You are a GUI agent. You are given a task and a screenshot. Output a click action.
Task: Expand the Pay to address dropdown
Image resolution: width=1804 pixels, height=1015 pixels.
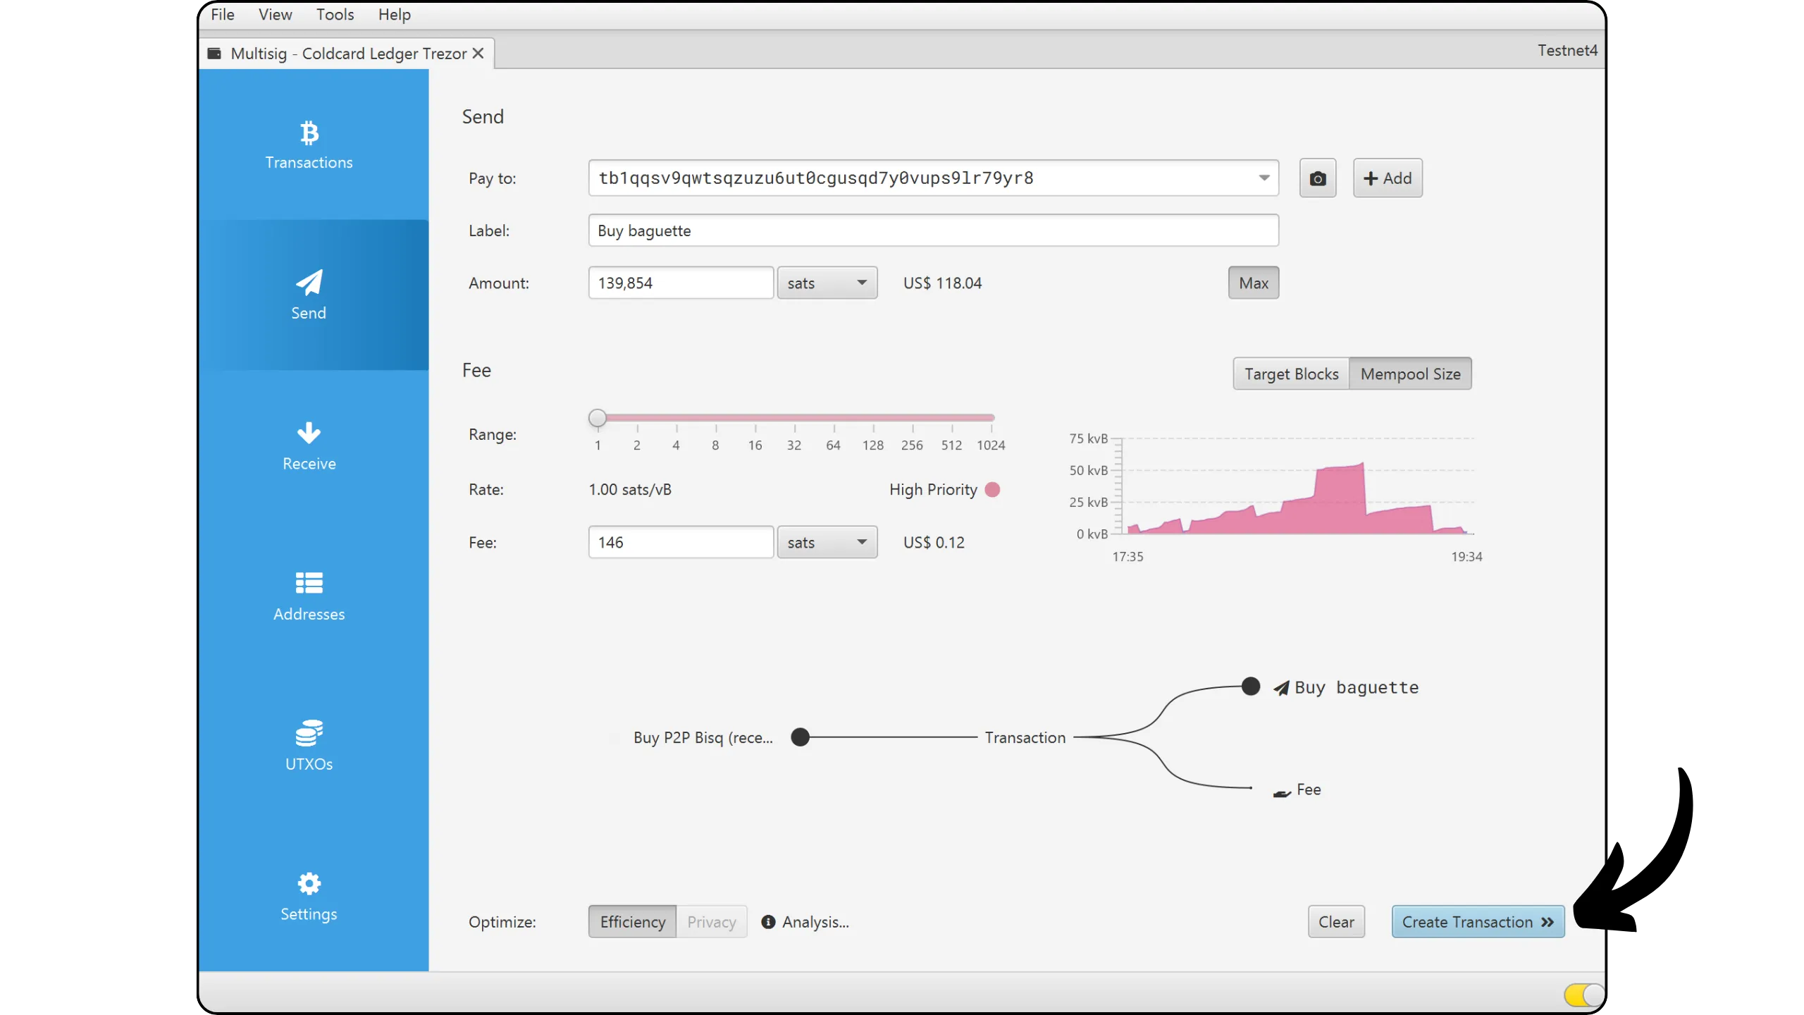[1264, 178]
